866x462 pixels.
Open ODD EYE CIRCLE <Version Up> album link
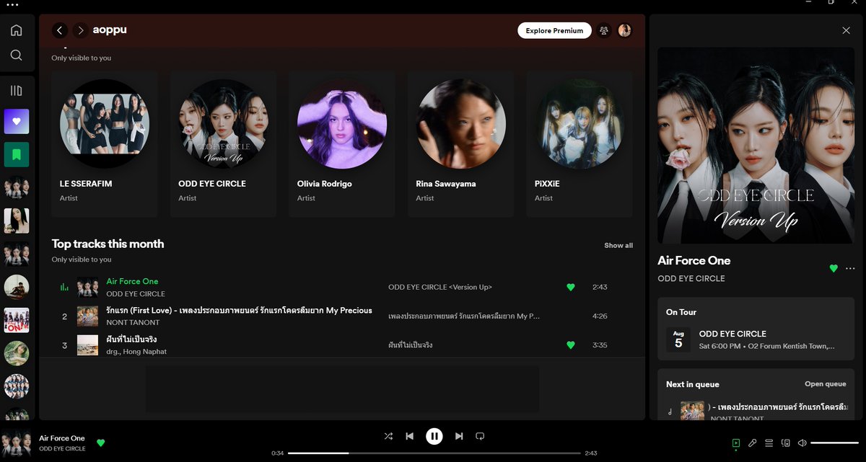[x=440, y=287]
